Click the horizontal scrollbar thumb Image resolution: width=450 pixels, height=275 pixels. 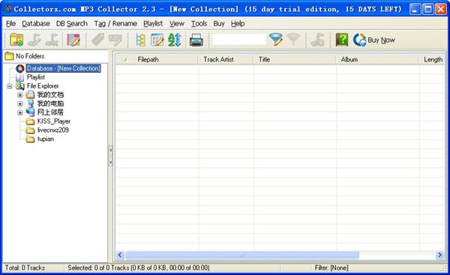(242, 255)
